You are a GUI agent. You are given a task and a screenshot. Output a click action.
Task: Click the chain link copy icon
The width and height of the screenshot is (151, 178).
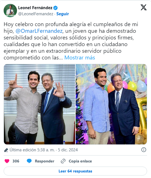coord(63,161)
